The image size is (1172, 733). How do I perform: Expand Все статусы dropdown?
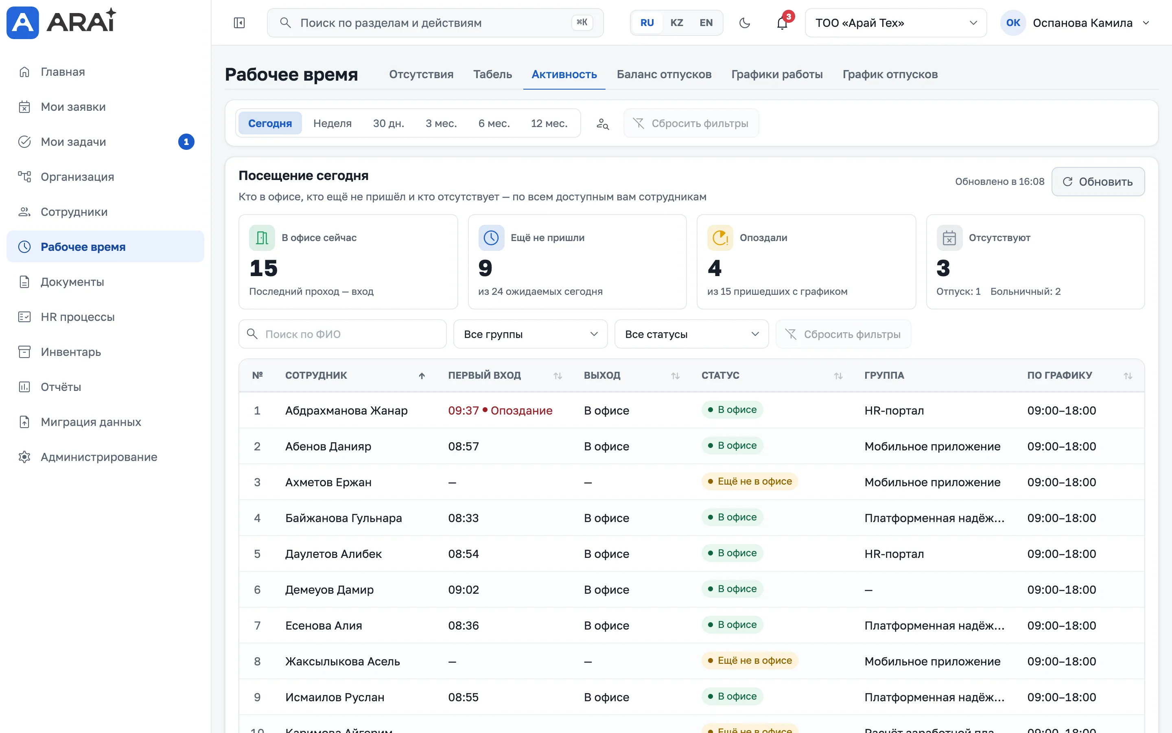tap(691, 334)
